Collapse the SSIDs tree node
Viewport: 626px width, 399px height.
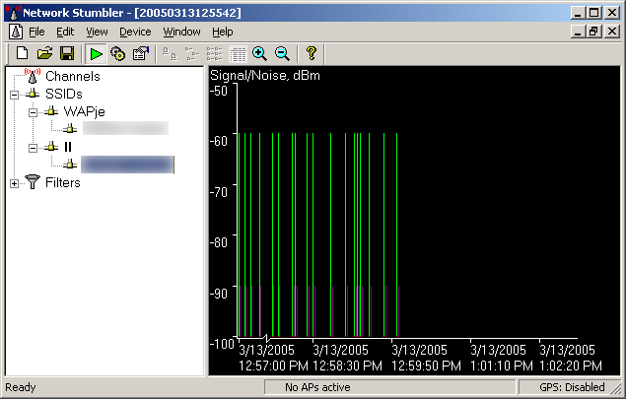[15, 95]
